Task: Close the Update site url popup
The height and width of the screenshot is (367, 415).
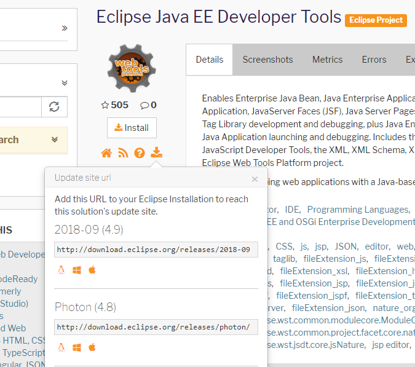Action: (255, 179)
